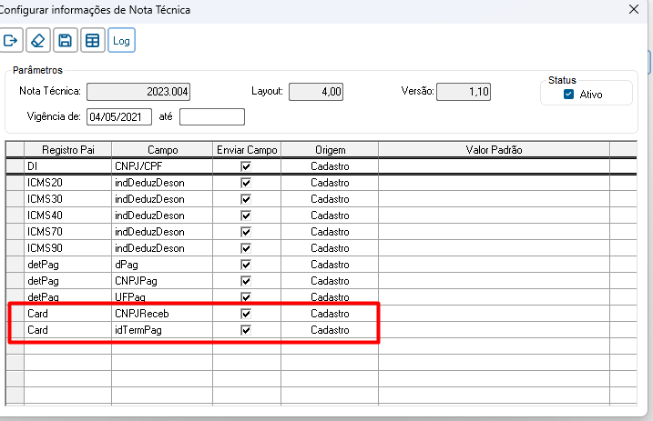The height and width of the screenshot is (421, 653).
Task: Click the Origem column header
Action: pos(330,149)
